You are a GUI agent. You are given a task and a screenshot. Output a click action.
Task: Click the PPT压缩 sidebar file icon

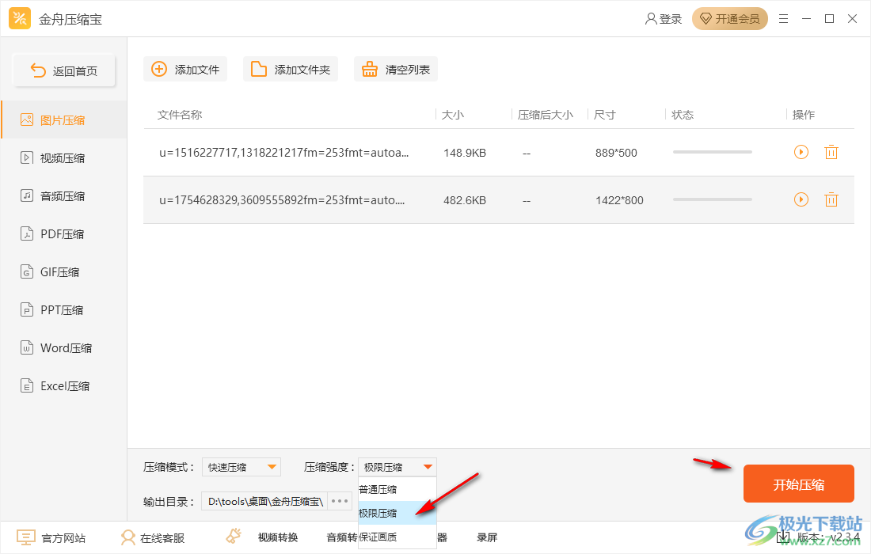[x=27, y=309]
